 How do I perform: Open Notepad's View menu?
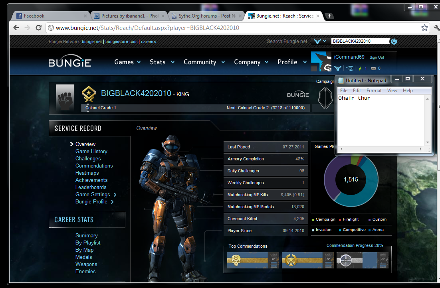click(x=392, y=90)
